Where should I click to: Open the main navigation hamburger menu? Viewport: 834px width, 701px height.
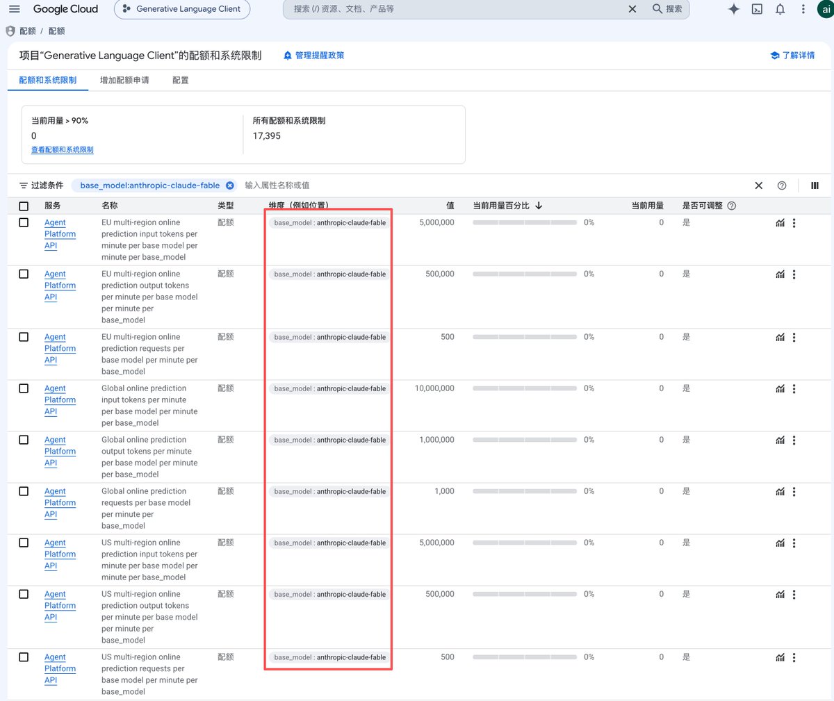pos(15,9)
